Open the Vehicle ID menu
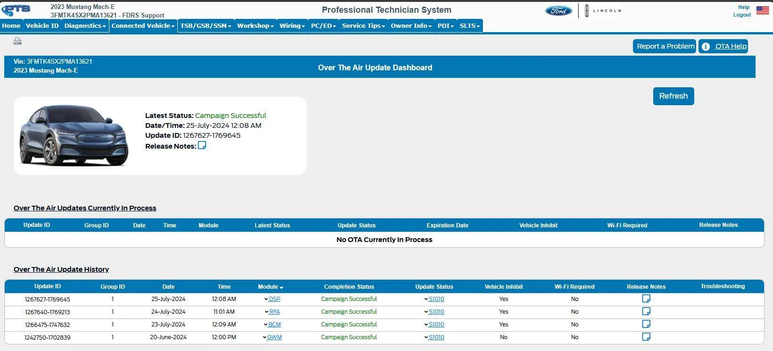The height and width of the screenshot is (351, 773). [42, 25]
